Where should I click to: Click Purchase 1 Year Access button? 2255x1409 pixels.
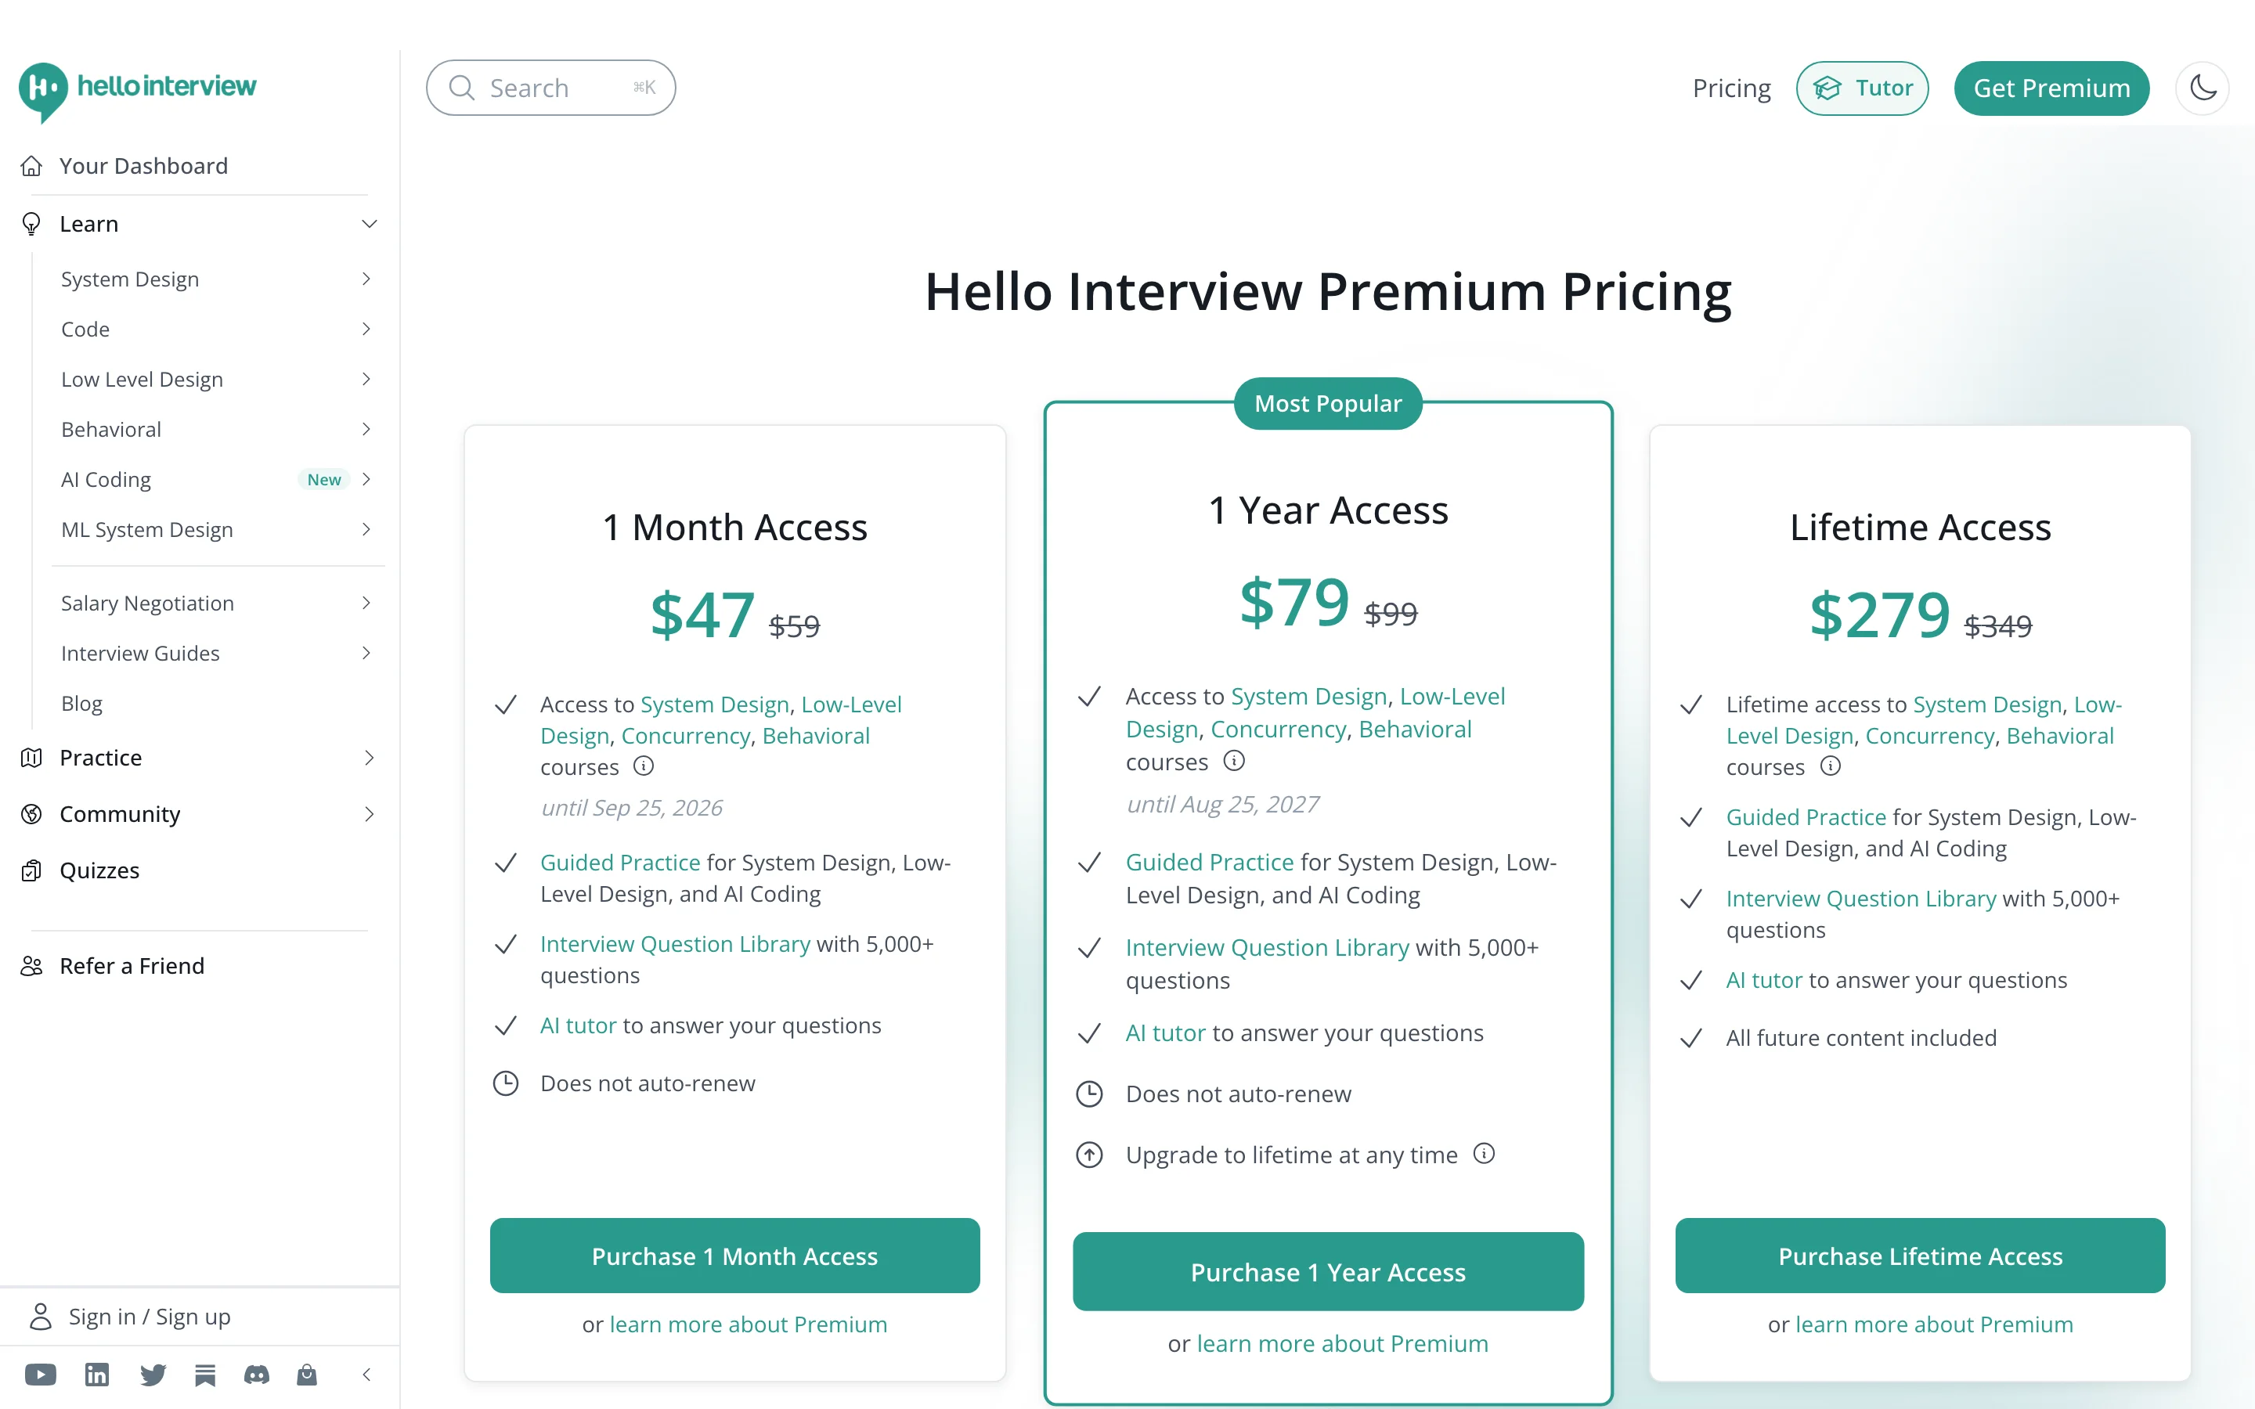pyautogui.click(x=1328, y=1271)
